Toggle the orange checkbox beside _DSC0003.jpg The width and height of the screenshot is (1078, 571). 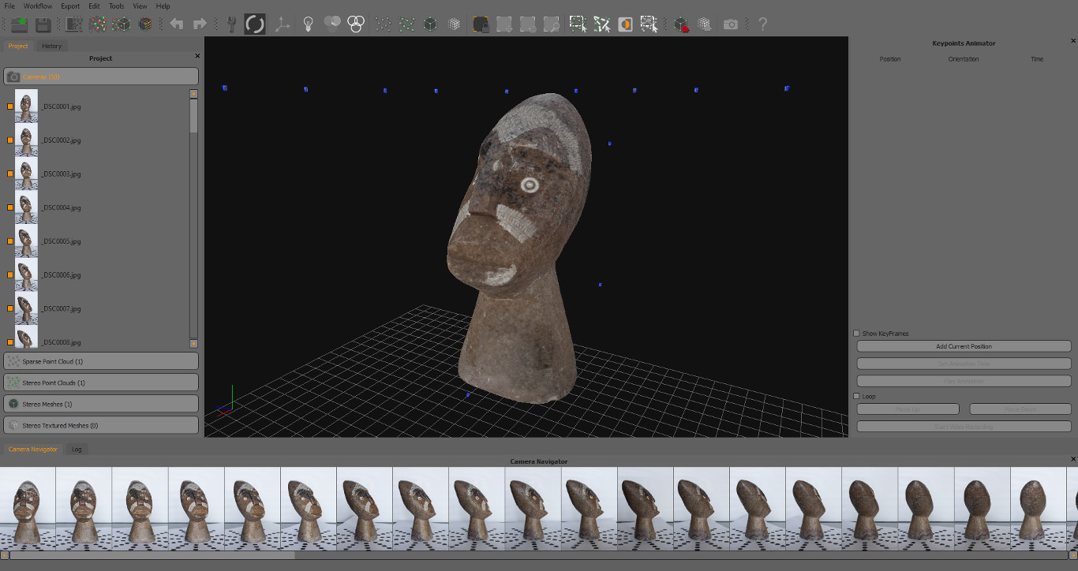point(10,174)
